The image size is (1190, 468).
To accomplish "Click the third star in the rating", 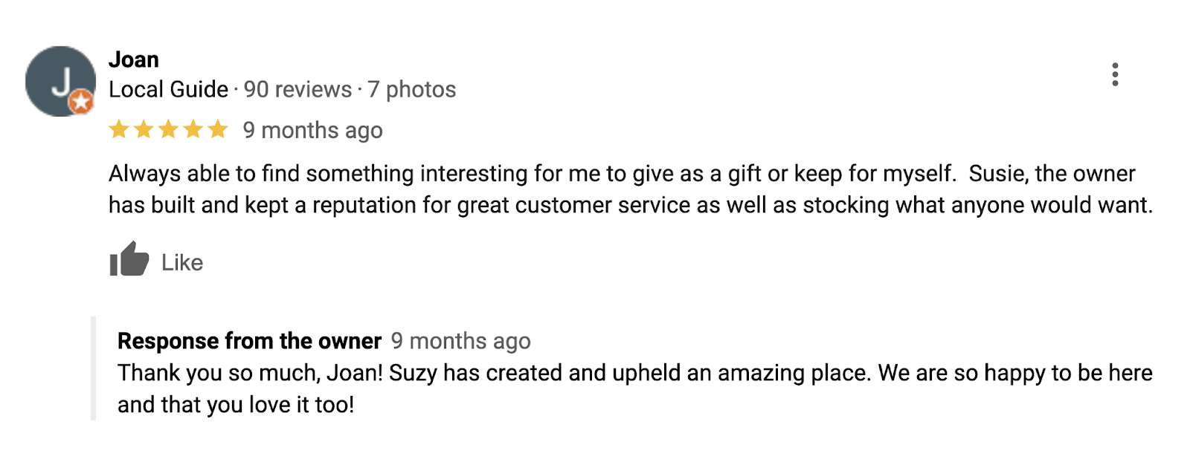I will click(169, 129).
